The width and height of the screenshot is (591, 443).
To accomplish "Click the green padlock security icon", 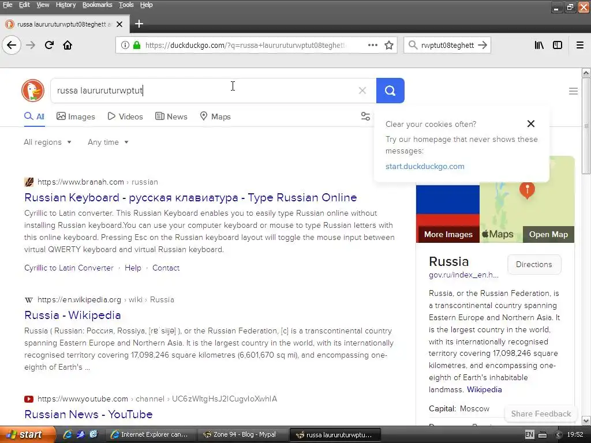I will (x=137, y=45).
